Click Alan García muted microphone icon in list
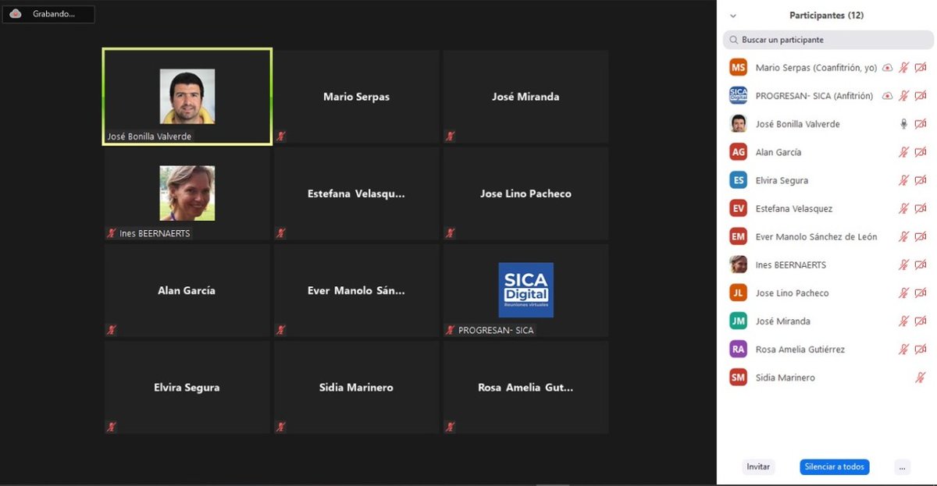937x486 pixels. (904, 152)
